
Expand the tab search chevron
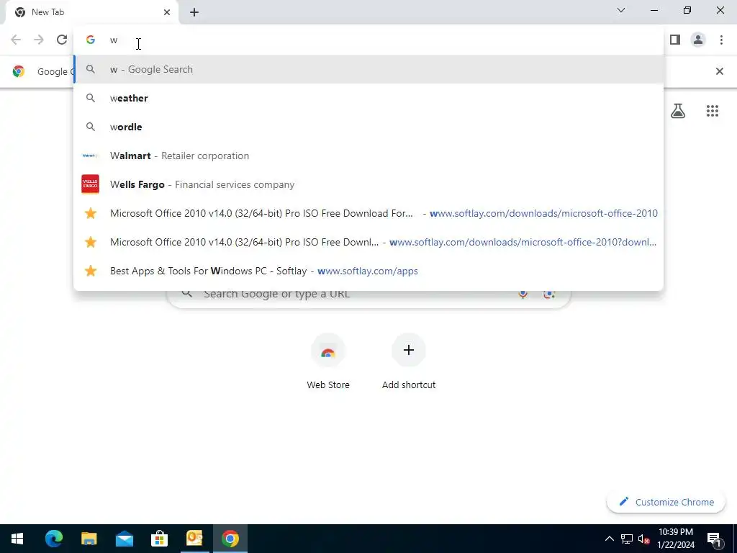pos(621,10)
